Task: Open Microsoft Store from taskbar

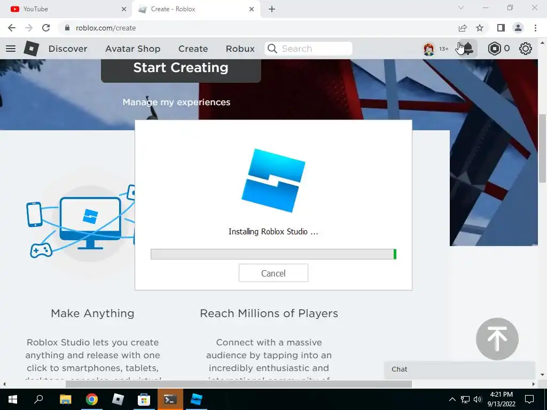Action: pyautogui.click(x=144, y=399)
